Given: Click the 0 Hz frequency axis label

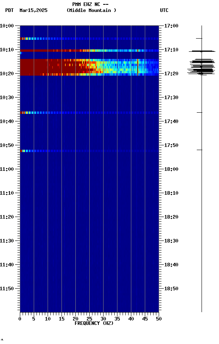Looking at the screenshot, I should 20,319.
